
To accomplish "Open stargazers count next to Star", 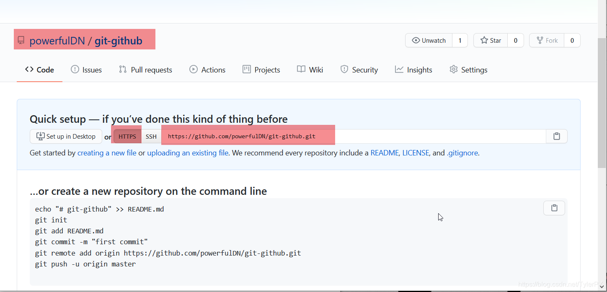I will coord(516,40).
